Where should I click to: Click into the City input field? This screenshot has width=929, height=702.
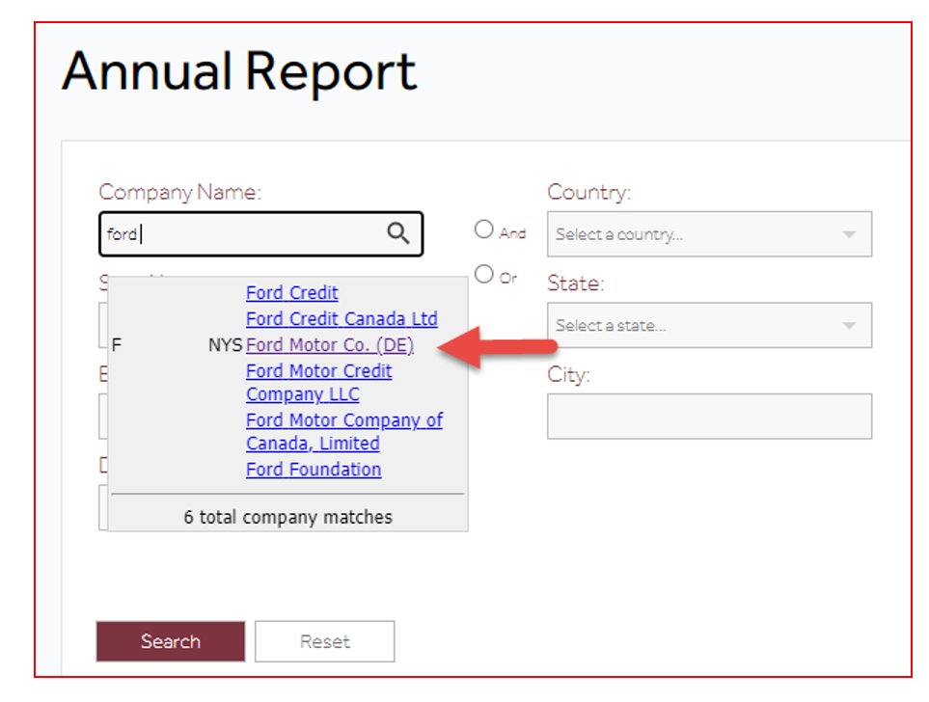(x=709, y=417)
